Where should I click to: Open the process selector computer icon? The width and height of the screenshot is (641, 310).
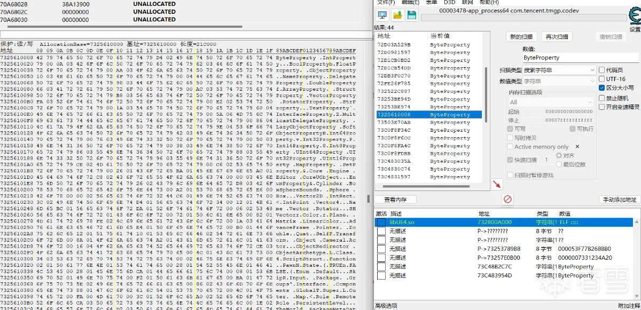coord(382,15)
